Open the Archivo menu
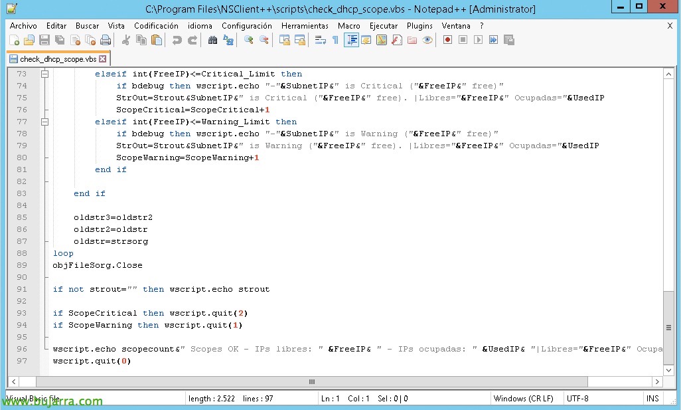Screen dimensions: 681x410 [x=23, y=26]
